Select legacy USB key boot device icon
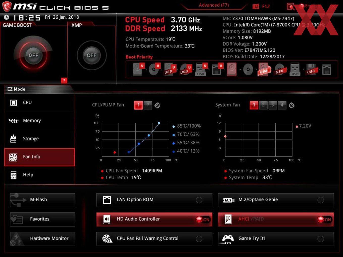The image size is (343, 257). click(295, 69)
